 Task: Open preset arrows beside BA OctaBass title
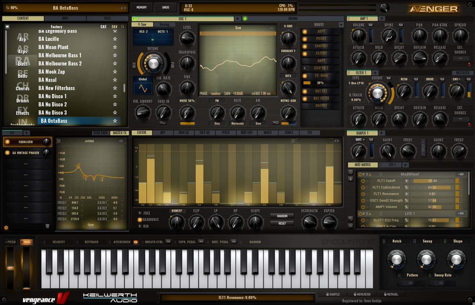pos(123,8)
